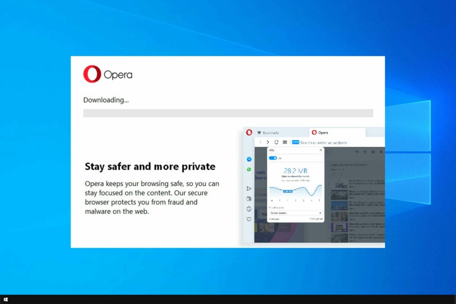Click the blue VPN badge in the address bar
The height and width of the screenshot is (304, 456).
(295, 142)
